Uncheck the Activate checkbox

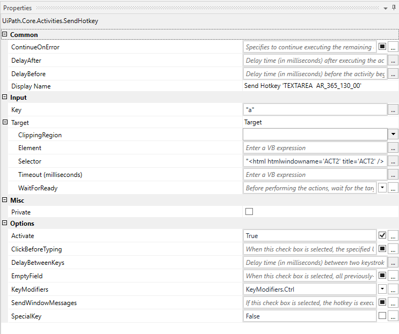tap(382, 235)
